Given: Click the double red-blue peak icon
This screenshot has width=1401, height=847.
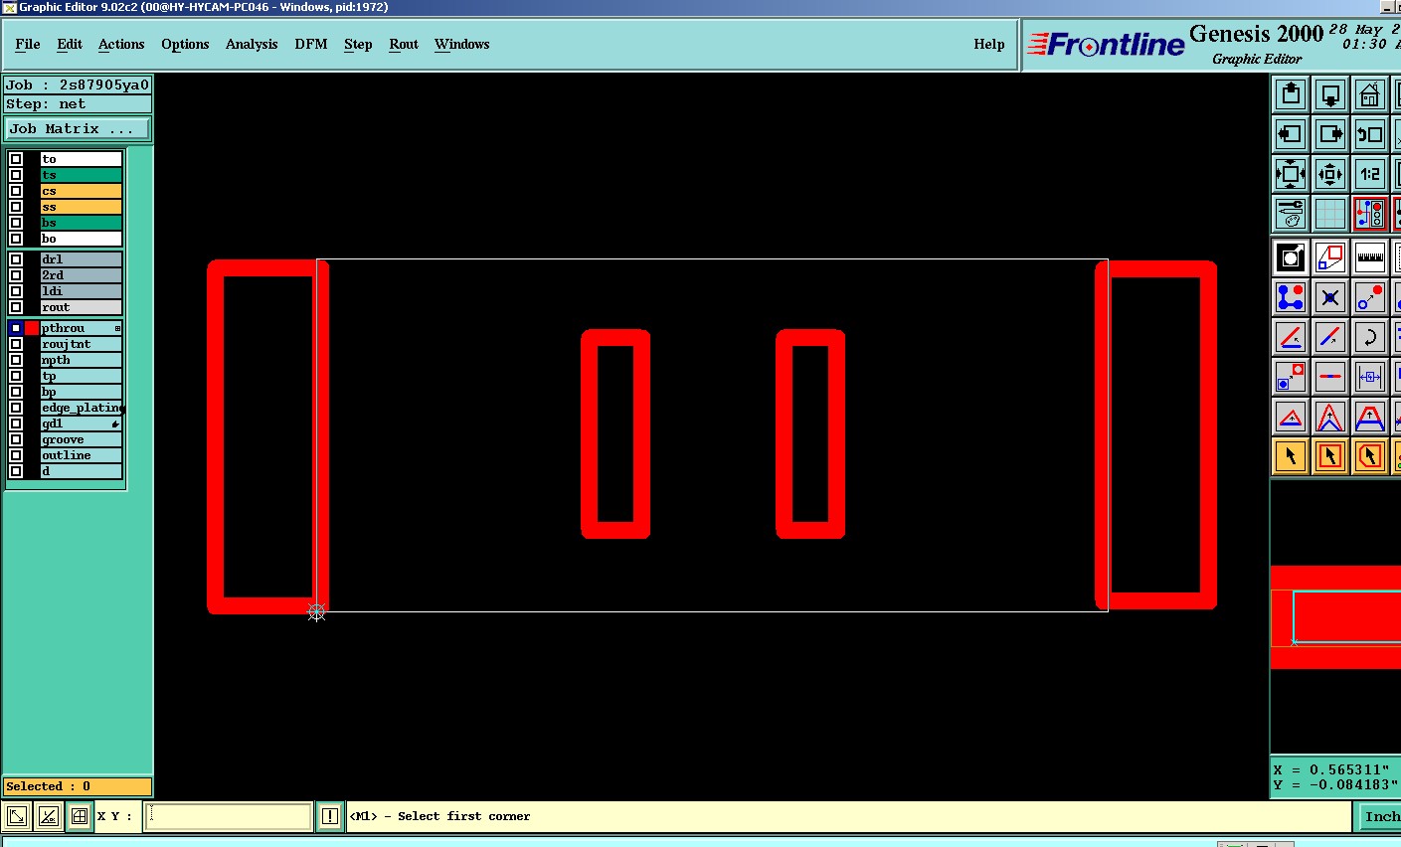Looking at the screenshot, I should click(x=1330, y=417).
